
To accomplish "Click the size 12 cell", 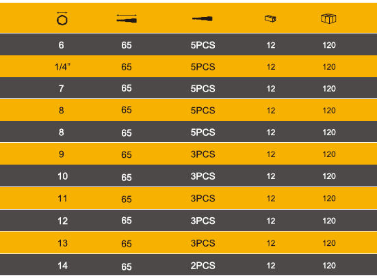I will tap(62, 221).
